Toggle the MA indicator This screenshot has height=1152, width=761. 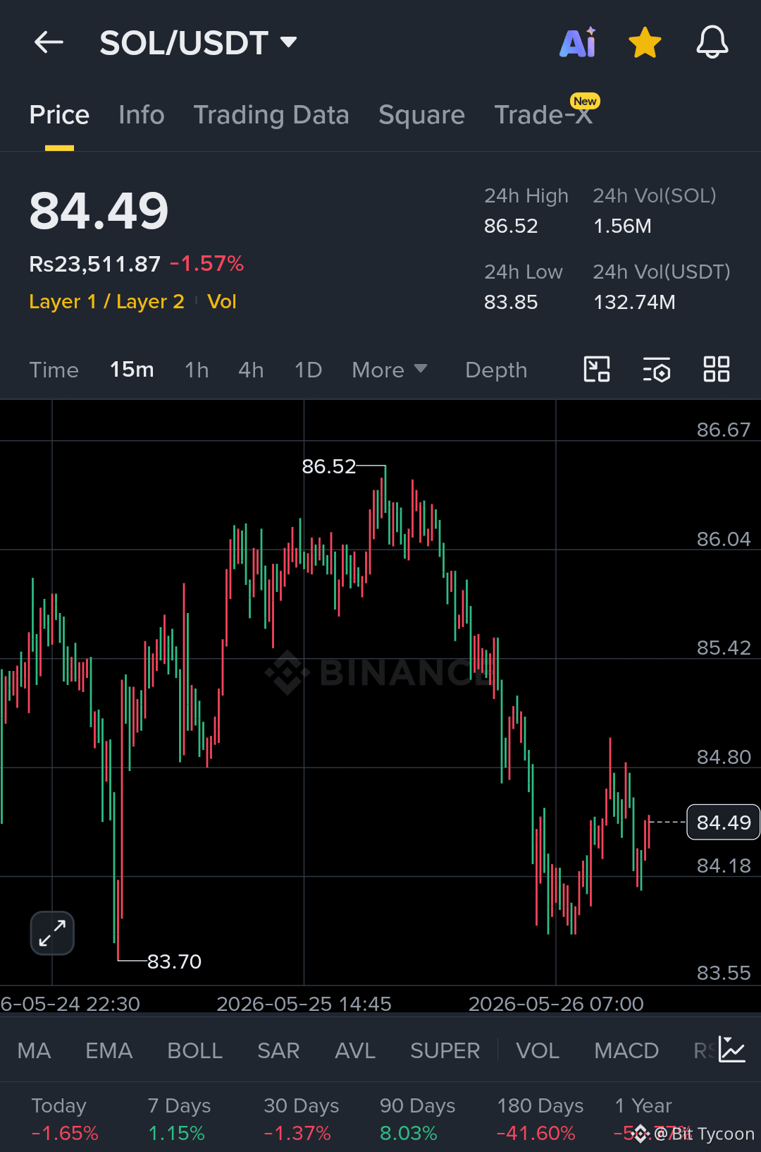click(x=34, y=1050)
